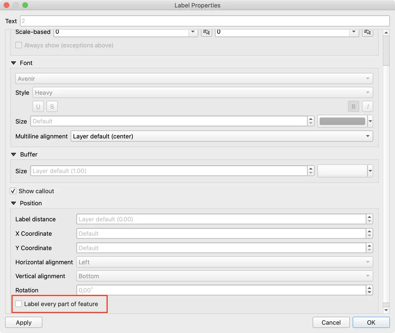Image resolution: width=395 pixels, height=333 pixels.
Task: Enable Label every part of feature
Action: pyautogui.click(x=19, y=304)
